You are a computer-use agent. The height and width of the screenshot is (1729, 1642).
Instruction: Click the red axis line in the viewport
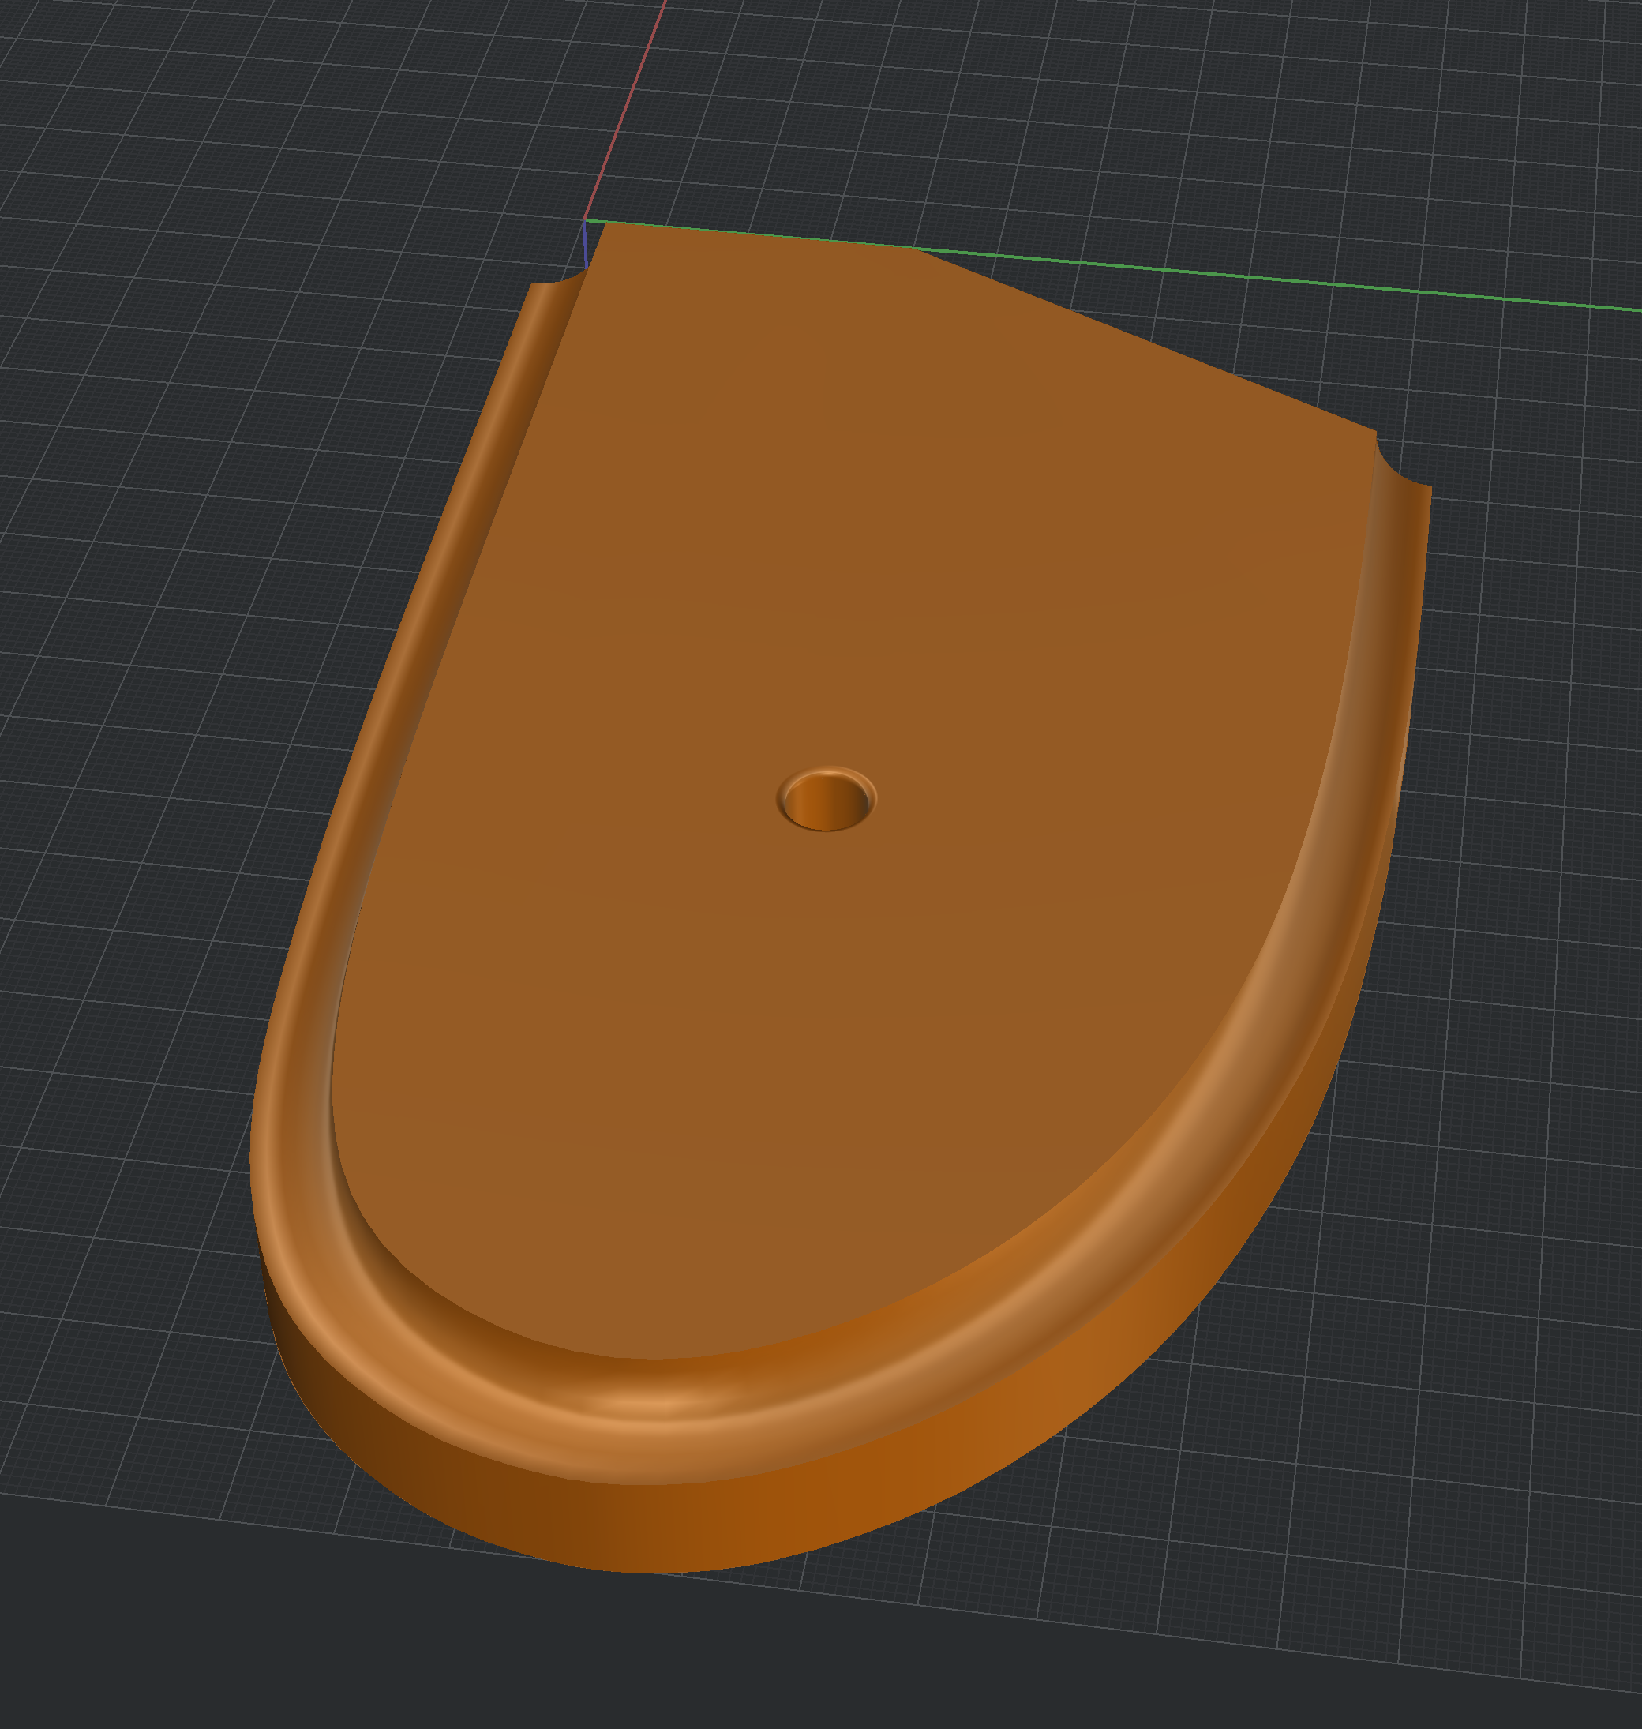click(x=625, y=111)
